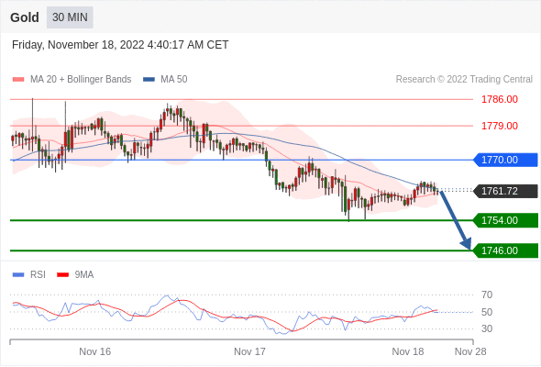Image resolution: width=541 pixels, height=367 pixels.
Task: Click the RSI 70 level label
Action: point(487,295)
